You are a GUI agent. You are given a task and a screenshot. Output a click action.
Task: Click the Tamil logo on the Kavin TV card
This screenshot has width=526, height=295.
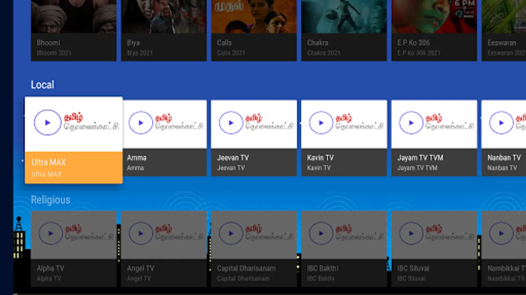coord(359,122)
